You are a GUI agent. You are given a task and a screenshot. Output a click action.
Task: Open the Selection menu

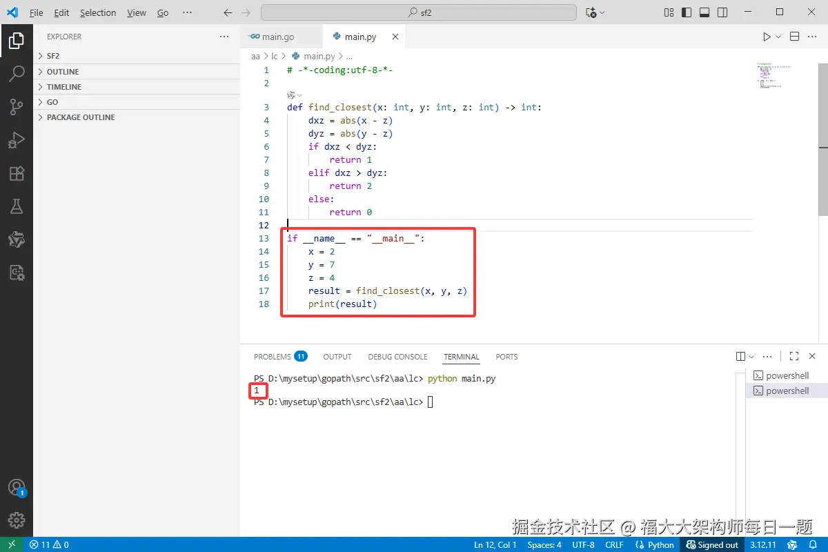click(98, 12)
